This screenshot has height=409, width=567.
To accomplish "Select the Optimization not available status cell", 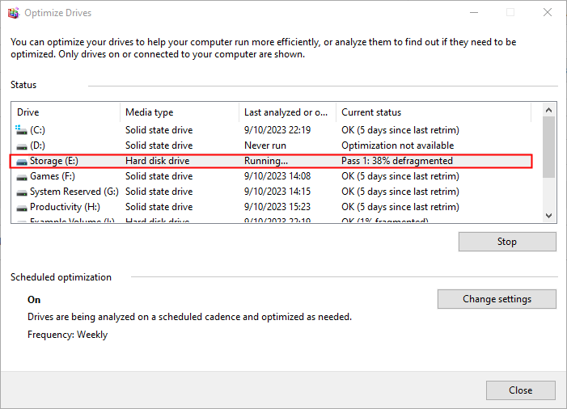I will point(397,145).
